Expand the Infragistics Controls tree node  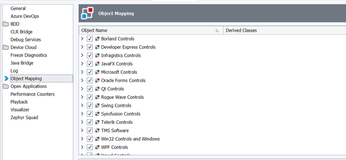(x=82, y=56)
